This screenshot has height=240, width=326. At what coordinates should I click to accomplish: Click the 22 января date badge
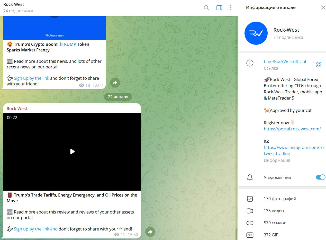tap(118, 97)
